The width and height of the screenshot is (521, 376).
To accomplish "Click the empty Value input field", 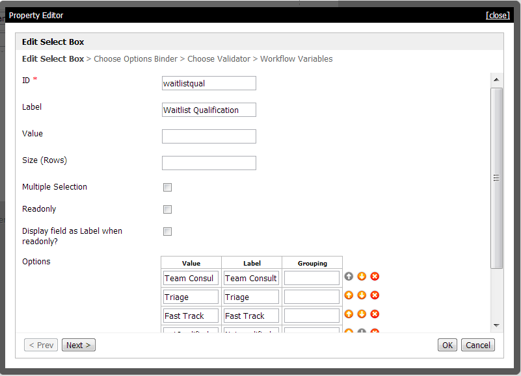I will (209, 136).
